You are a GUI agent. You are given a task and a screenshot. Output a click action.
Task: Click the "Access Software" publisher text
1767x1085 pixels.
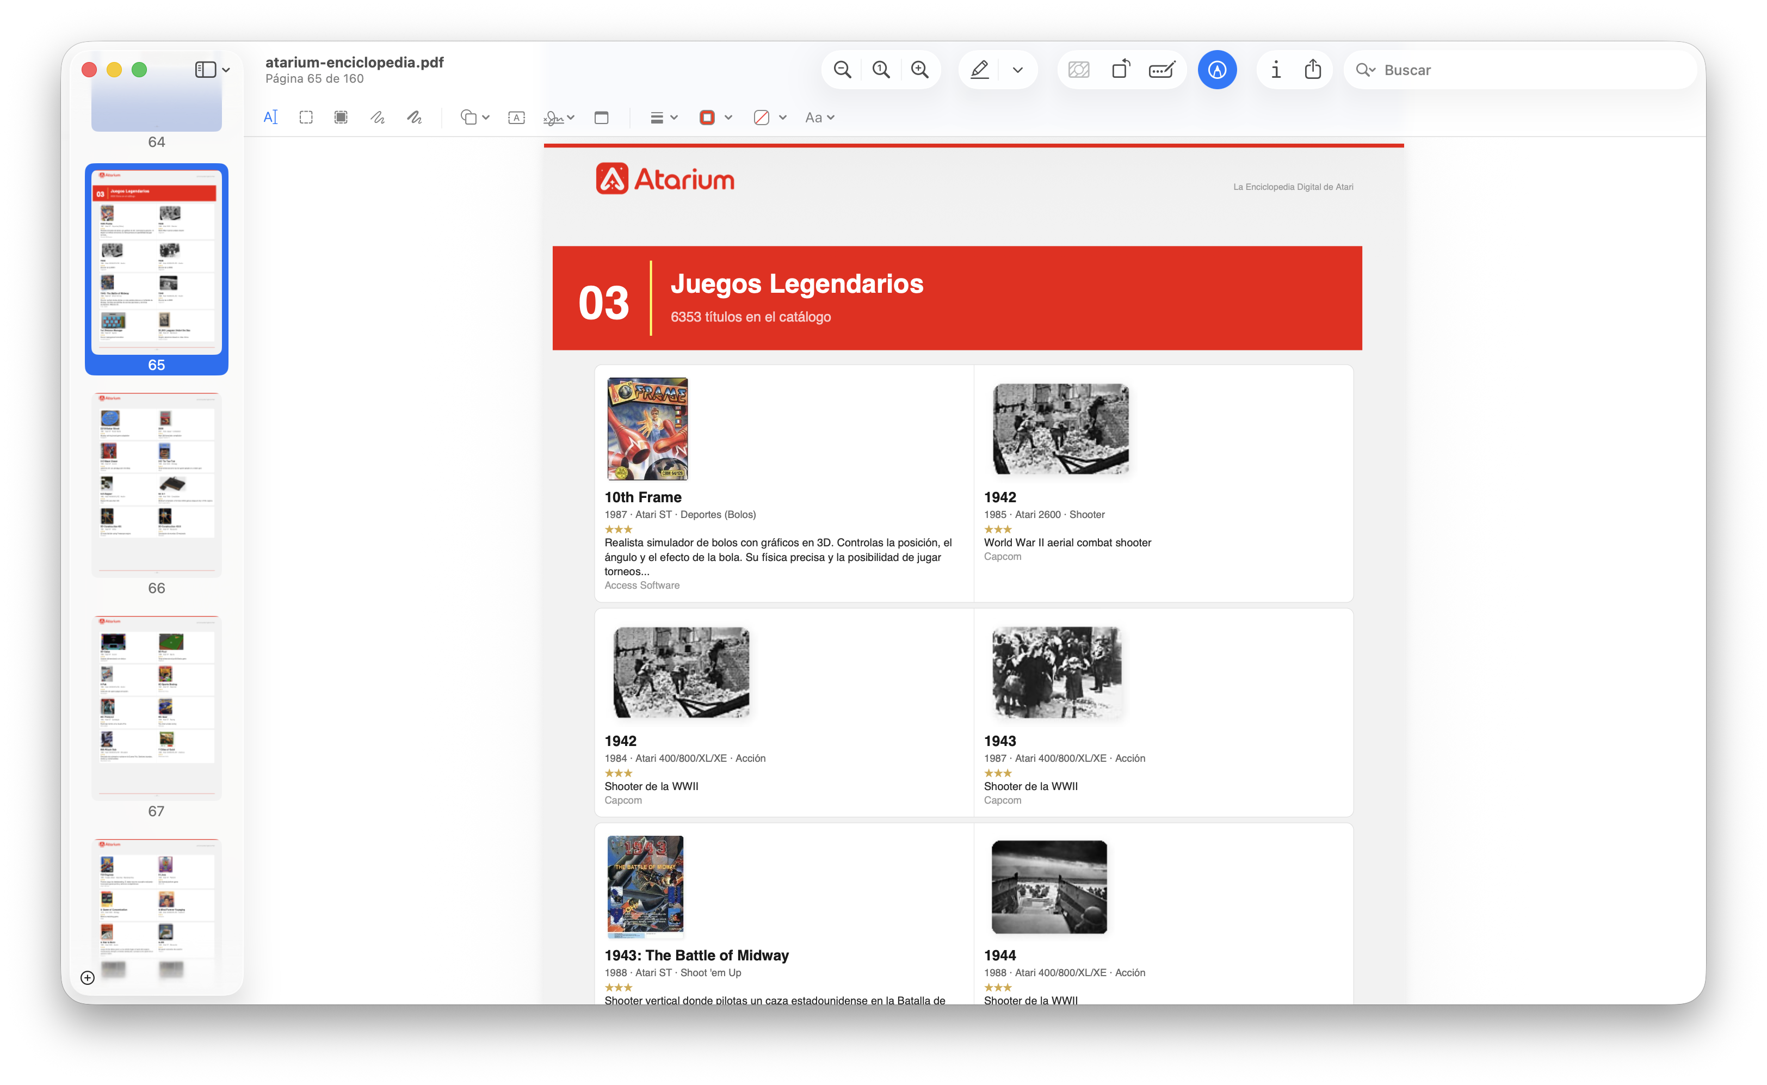point(642,585)
